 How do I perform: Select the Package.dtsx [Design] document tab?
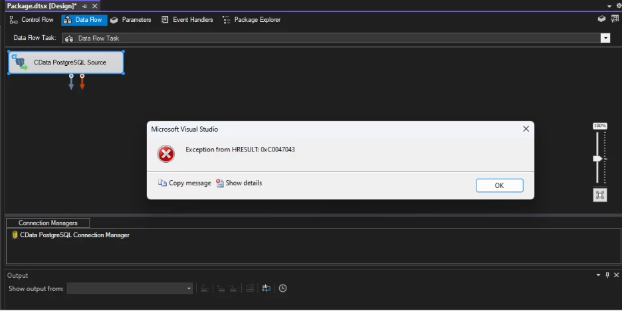tap(42, 6)
